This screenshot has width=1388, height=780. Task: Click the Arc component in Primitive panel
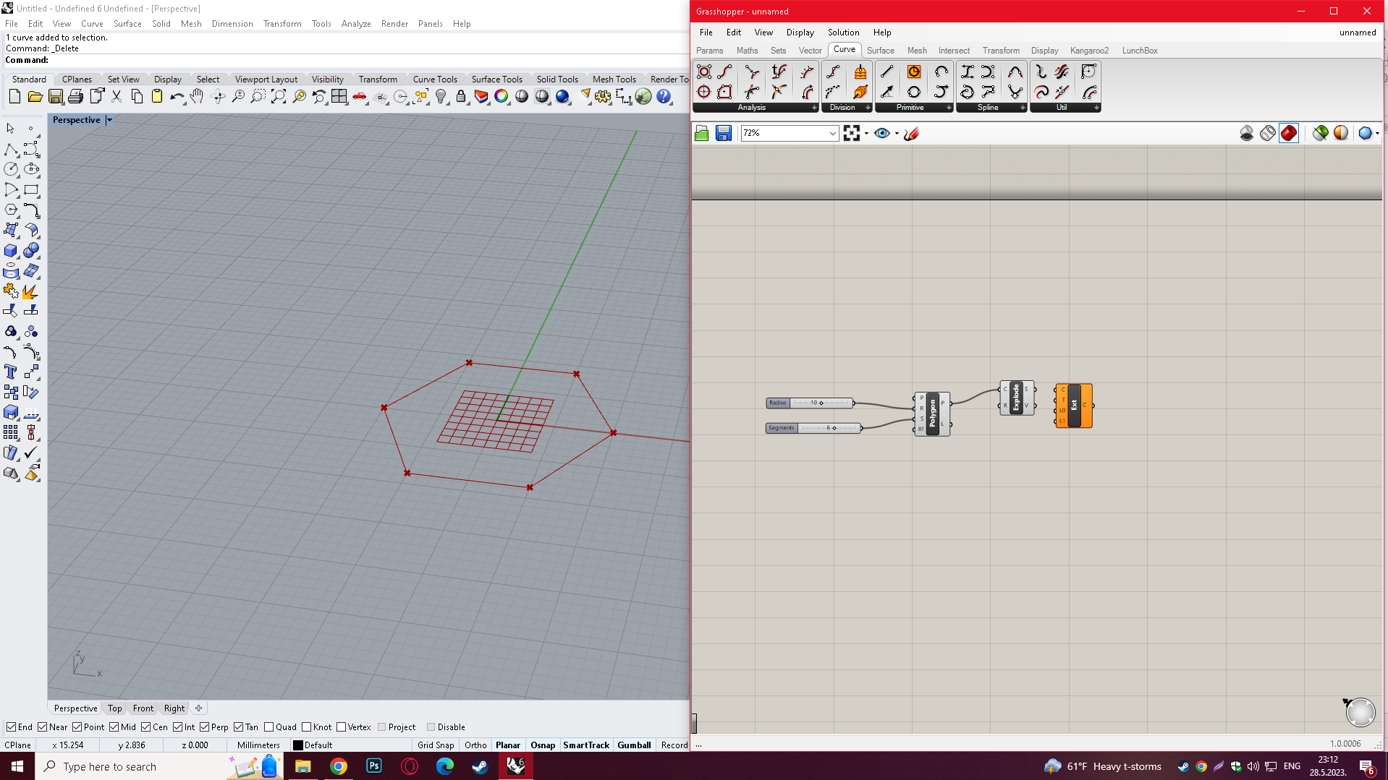941,72
